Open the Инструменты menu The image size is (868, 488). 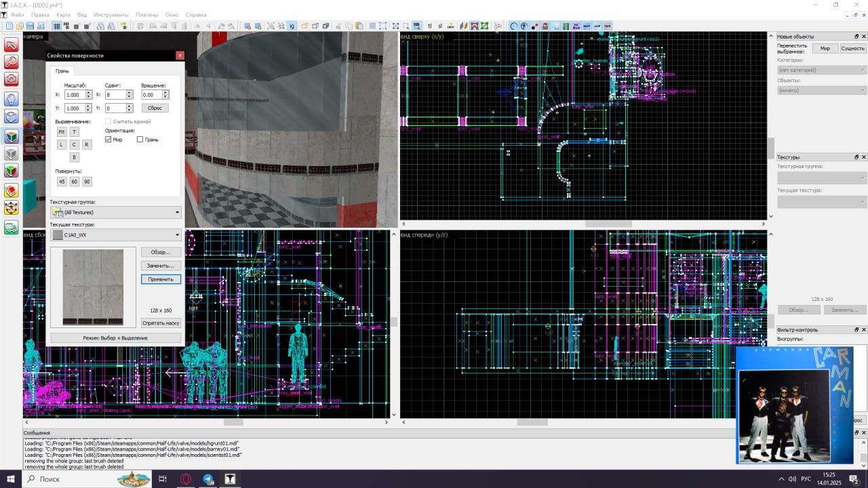(x=111, y=14)
